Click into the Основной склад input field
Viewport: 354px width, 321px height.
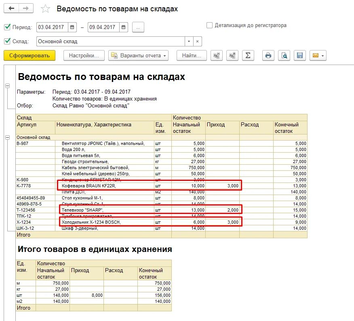pos(111,42)
